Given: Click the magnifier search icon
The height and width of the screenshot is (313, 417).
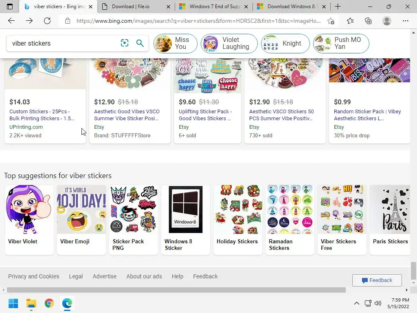Looking at the screenshot, I should (x=140, y=43).
